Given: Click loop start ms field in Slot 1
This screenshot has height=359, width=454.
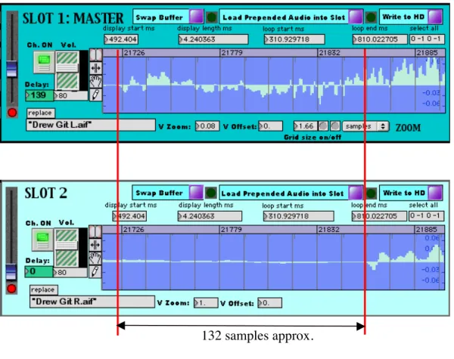Looking at the screenshot, I should 294,39.
